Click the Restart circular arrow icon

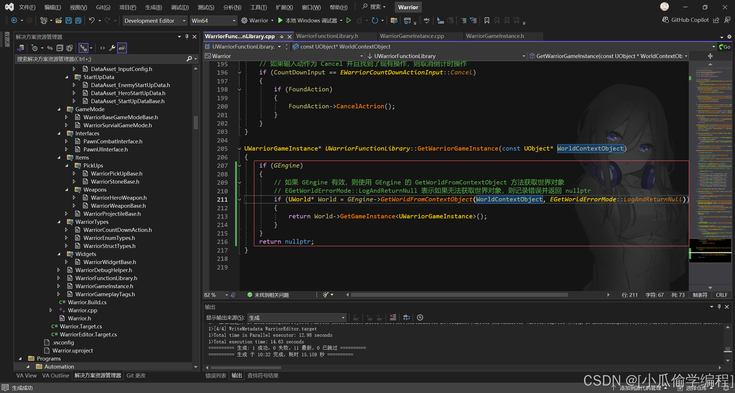375,20
